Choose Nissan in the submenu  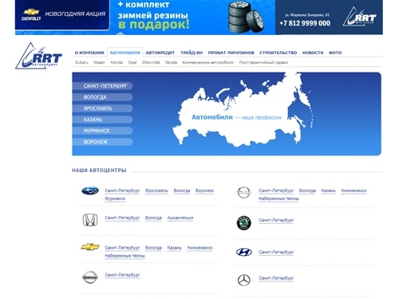[99, 62]
